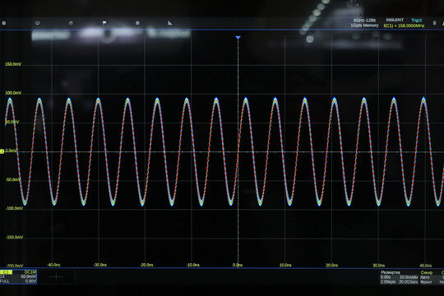Click the 10.0ns time axis label
The height and width of the screenshot is (296, 444).
pyautogui.click(x=285, y=265)
